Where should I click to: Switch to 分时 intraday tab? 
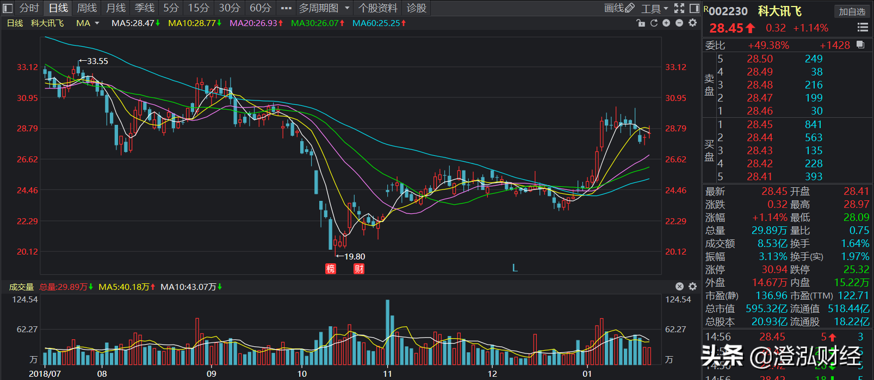click(29, 8)
